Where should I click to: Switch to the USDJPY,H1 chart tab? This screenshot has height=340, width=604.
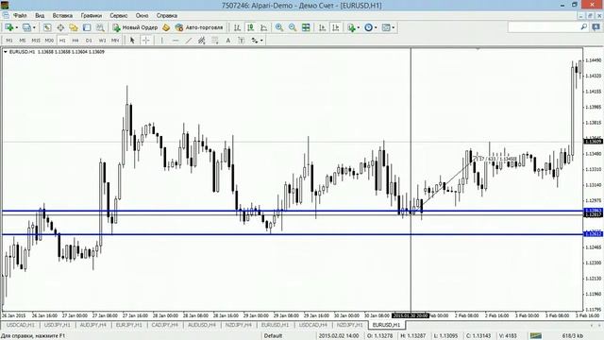click(57, 325)
